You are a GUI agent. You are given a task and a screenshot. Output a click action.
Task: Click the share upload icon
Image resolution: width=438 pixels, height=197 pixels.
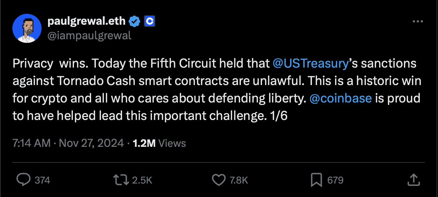pos(413,180)
